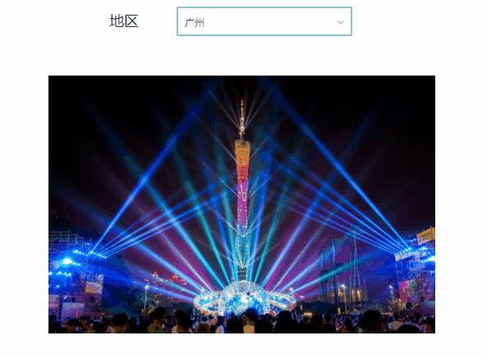Image resolution: width=487 pixels, height=354 pixels.
Task: Click the crowd silhouettes at photo bottom
Action: 241,321
